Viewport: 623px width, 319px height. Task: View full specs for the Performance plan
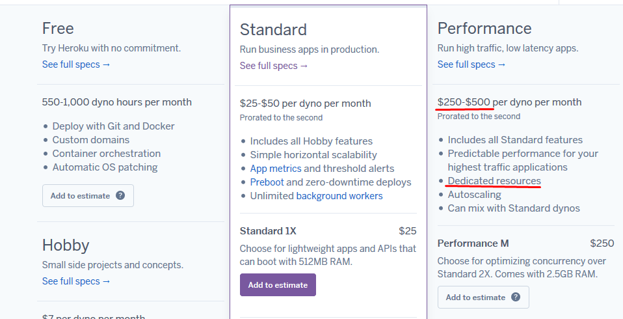[x=471, y=64]
